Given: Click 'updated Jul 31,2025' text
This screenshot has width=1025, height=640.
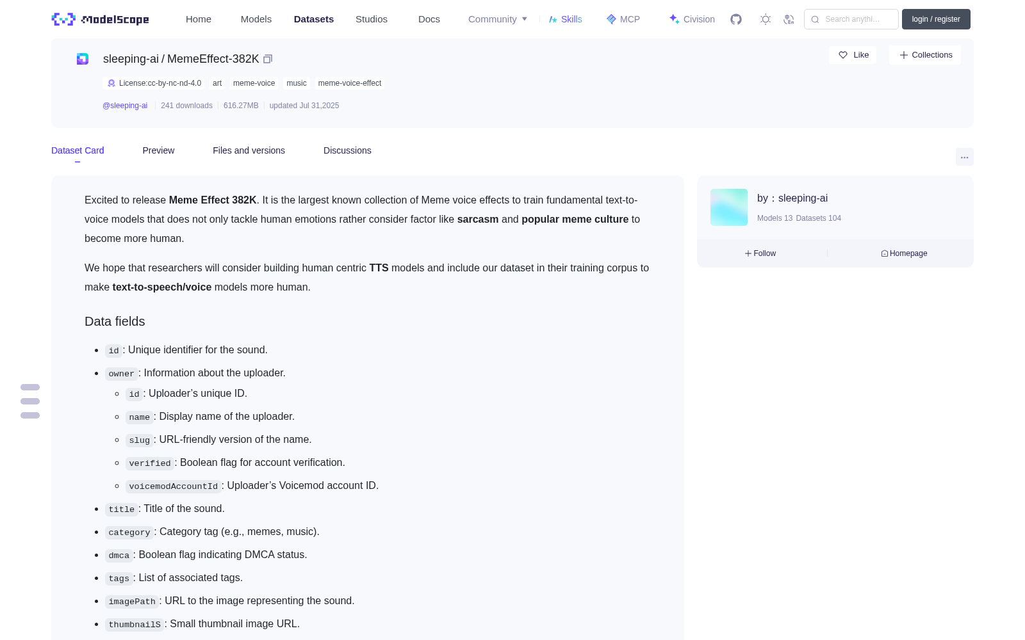Looking at the screenshot, I should coord(304,106).
